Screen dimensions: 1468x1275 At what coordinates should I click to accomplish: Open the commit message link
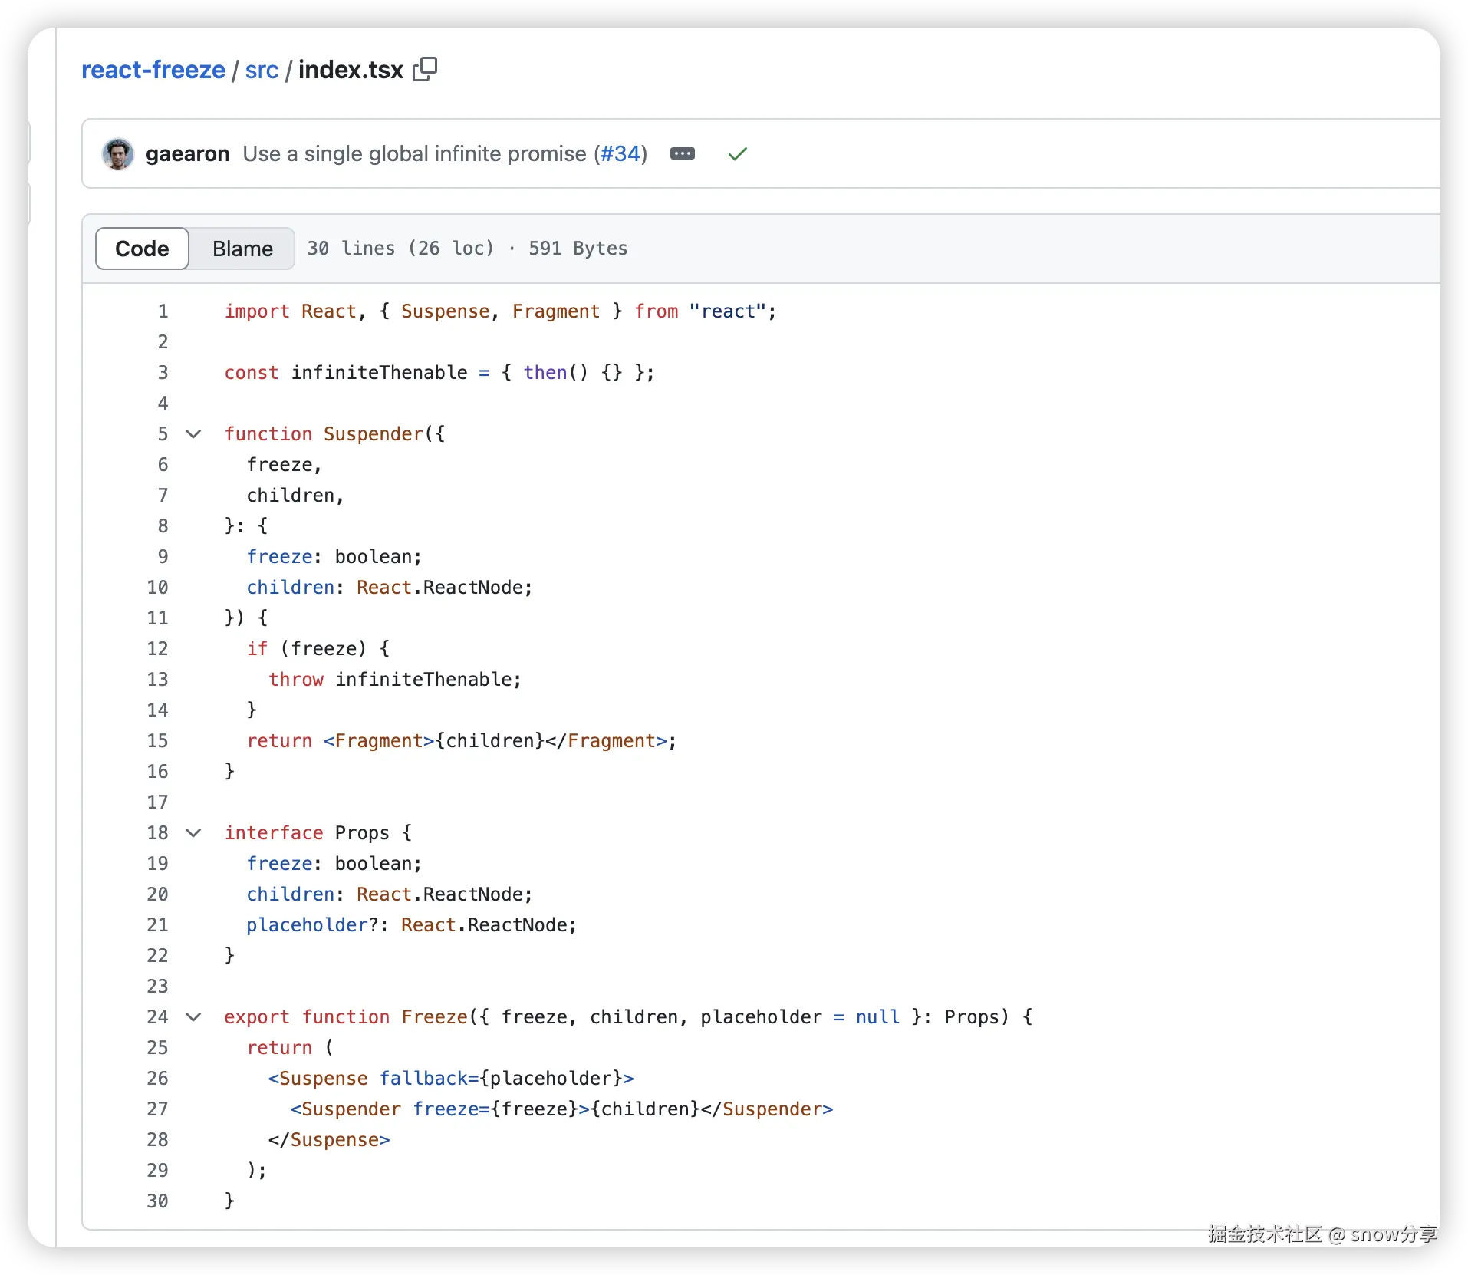414,154
